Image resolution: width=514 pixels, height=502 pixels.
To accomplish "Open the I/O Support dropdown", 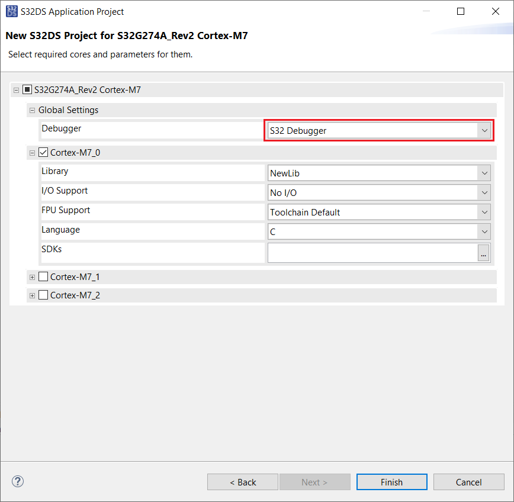I will coord(379,192).
